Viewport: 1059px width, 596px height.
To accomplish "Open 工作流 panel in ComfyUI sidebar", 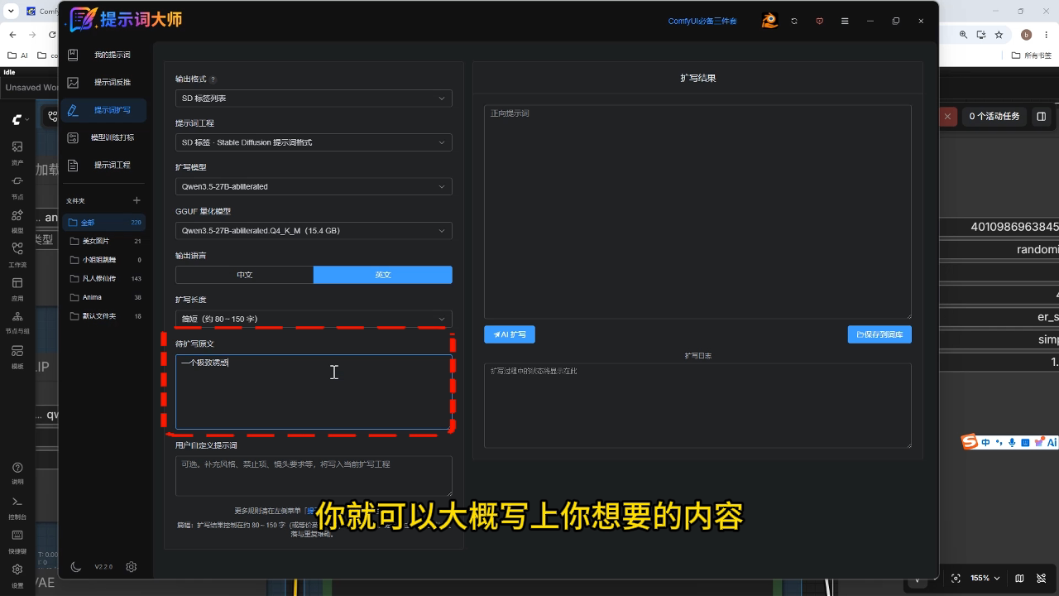I will (x=17, y=254).
